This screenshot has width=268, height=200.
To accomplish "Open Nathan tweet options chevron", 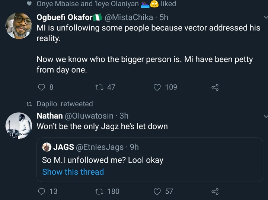I will [265, 116].
